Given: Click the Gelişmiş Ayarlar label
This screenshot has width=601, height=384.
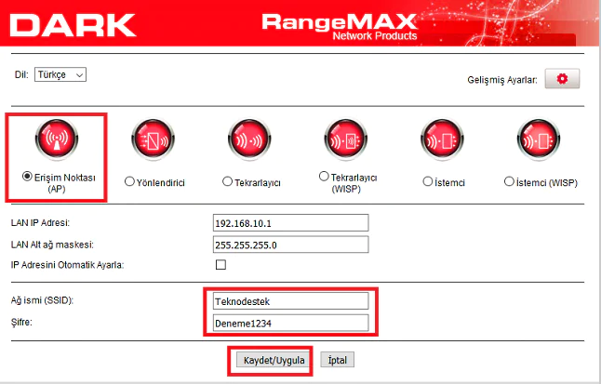Looking at the screenshot, I should click(x=502, y=80).
